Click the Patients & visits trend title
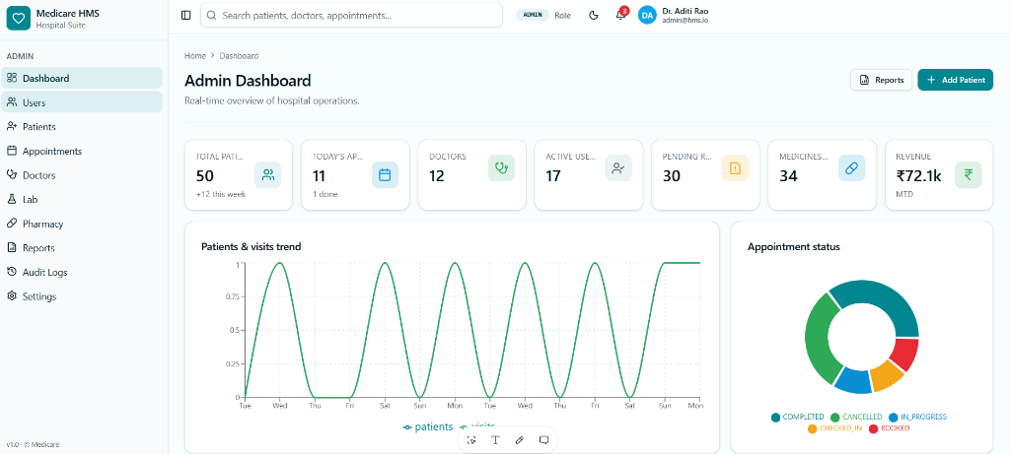 pos(252,246)
